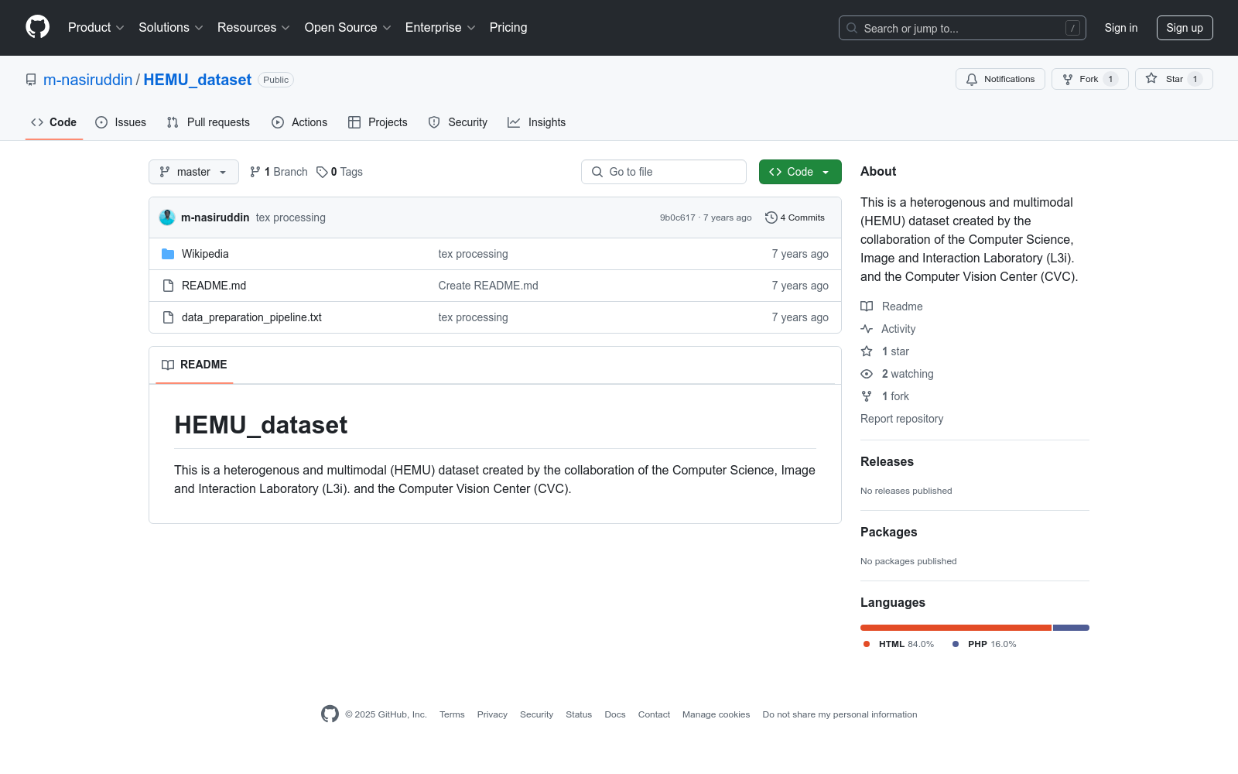Click the book icon next to the README tab
1238x774 pixels.
coord(168,365)
